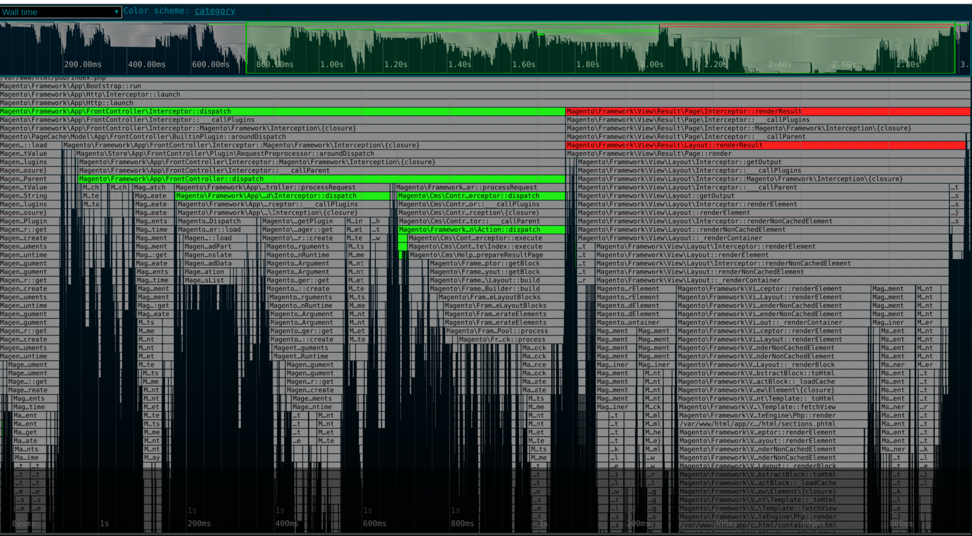This screenshot has width=972, height=536.
Task: Click the green Framework…n\Action::dispatch frame
Action: 482,231
